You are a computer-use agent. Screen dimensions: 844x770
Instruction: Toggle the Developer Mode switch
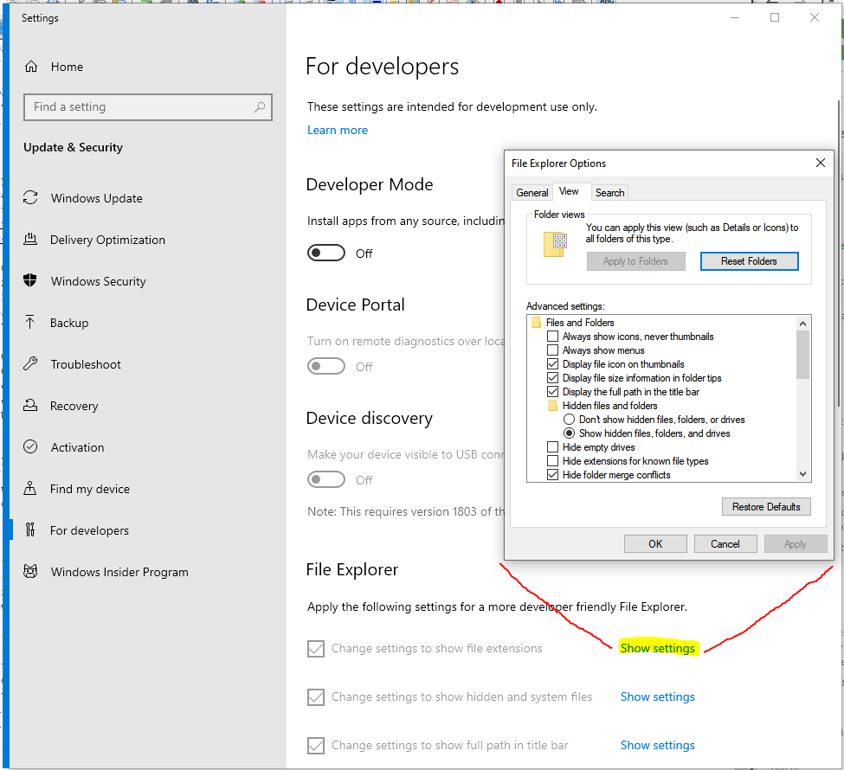(x=326, y=253)
